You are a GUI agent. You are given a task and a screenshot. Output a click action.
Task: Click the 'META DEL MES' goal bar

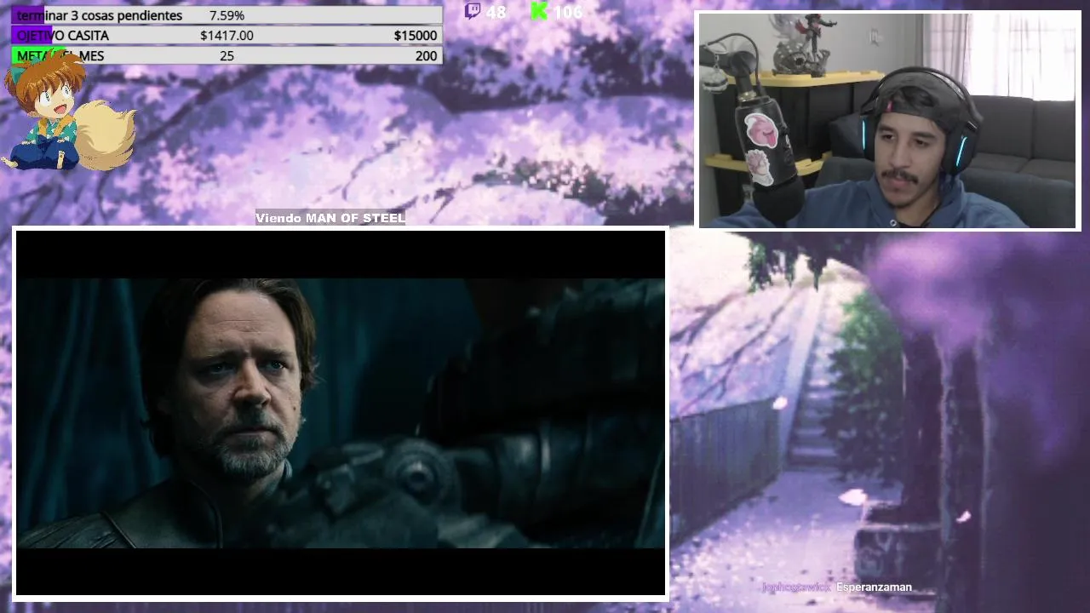tap(227, 55)
